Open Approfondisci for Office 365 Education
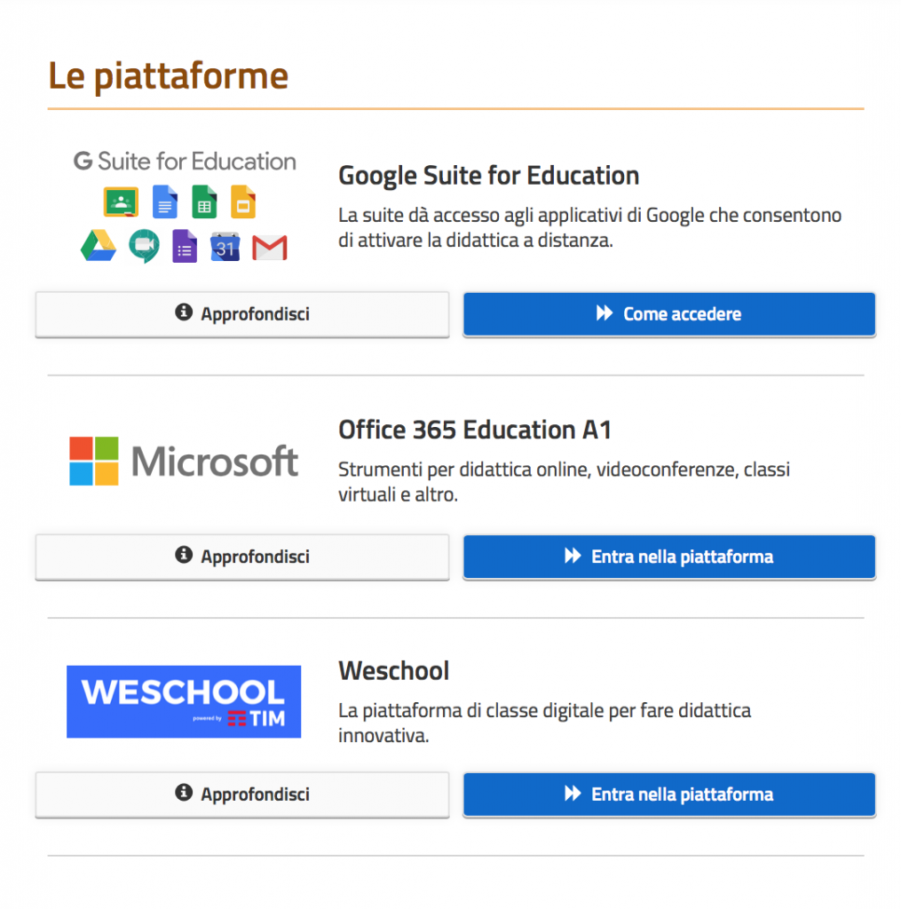Screen dimensions: 901x909 242,557
